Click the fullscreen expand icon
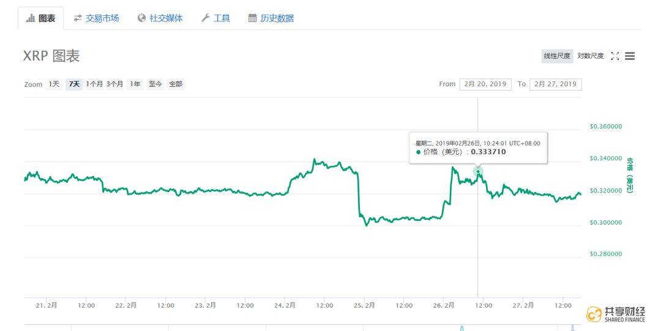661x331 pixels. 615,56
